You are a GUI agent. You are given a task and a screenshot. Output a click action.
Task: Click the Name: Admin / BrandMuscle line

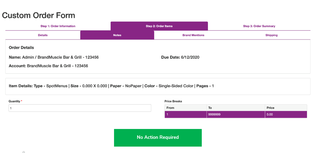(x=54, y=57)
